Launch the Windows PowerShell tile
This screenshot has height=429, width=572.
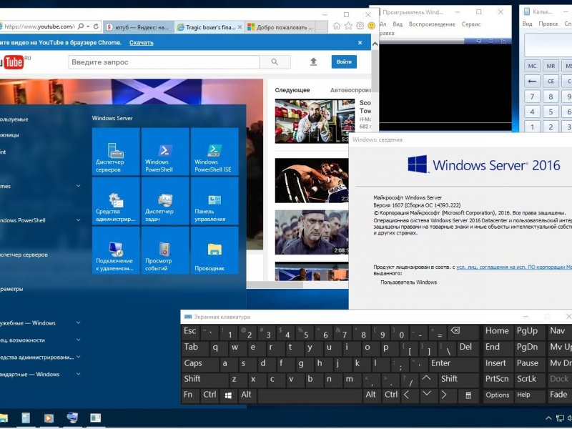[165, 152]
